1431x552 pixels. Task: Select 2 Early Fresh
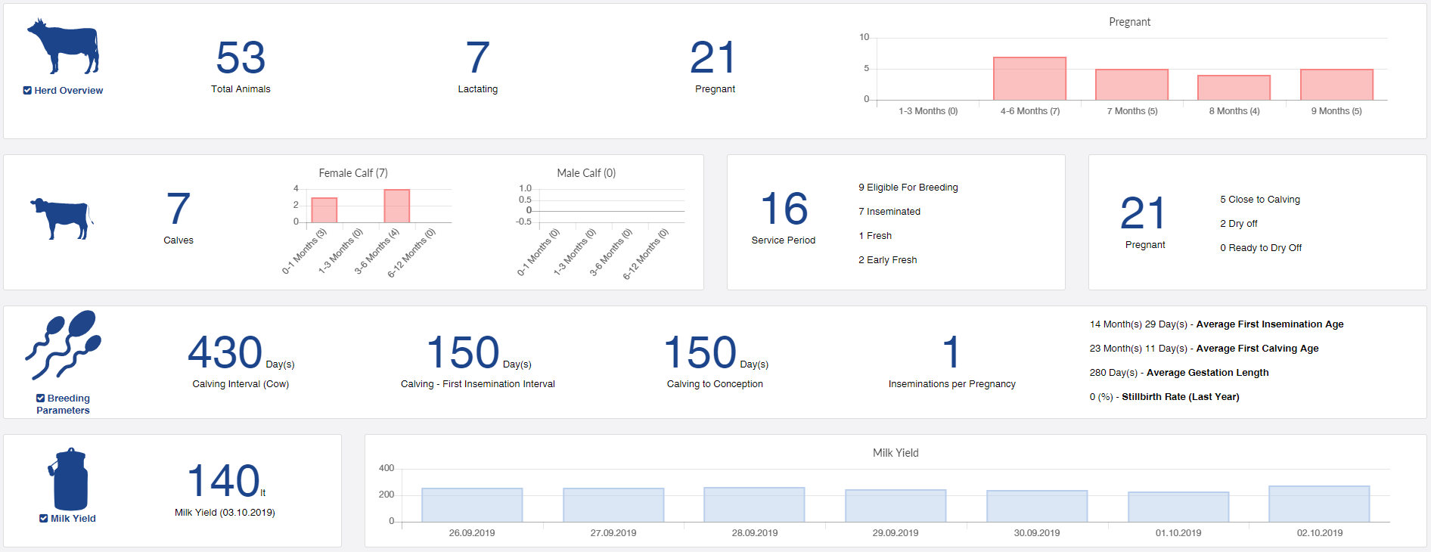(x=887, y=260)
